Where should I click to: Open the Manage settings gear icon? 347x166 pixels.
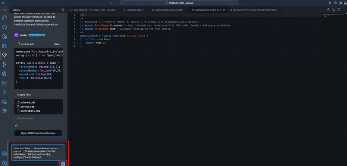4,162
